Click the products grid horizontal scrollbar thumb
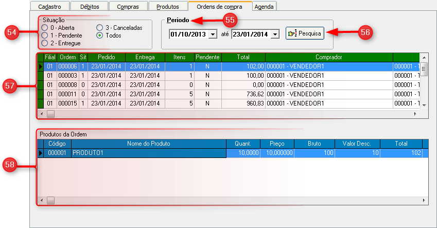This screenshot has width=437, height=228. (x=51, y=200)
